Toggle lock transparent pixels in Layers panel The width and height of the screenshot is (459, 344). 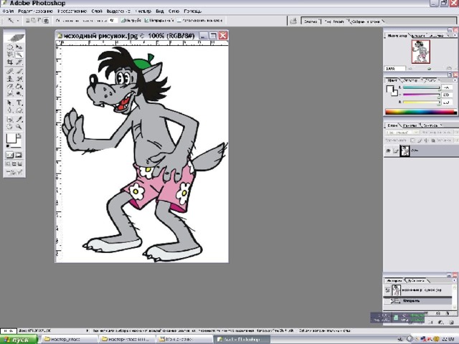click(x=413, y=140)
